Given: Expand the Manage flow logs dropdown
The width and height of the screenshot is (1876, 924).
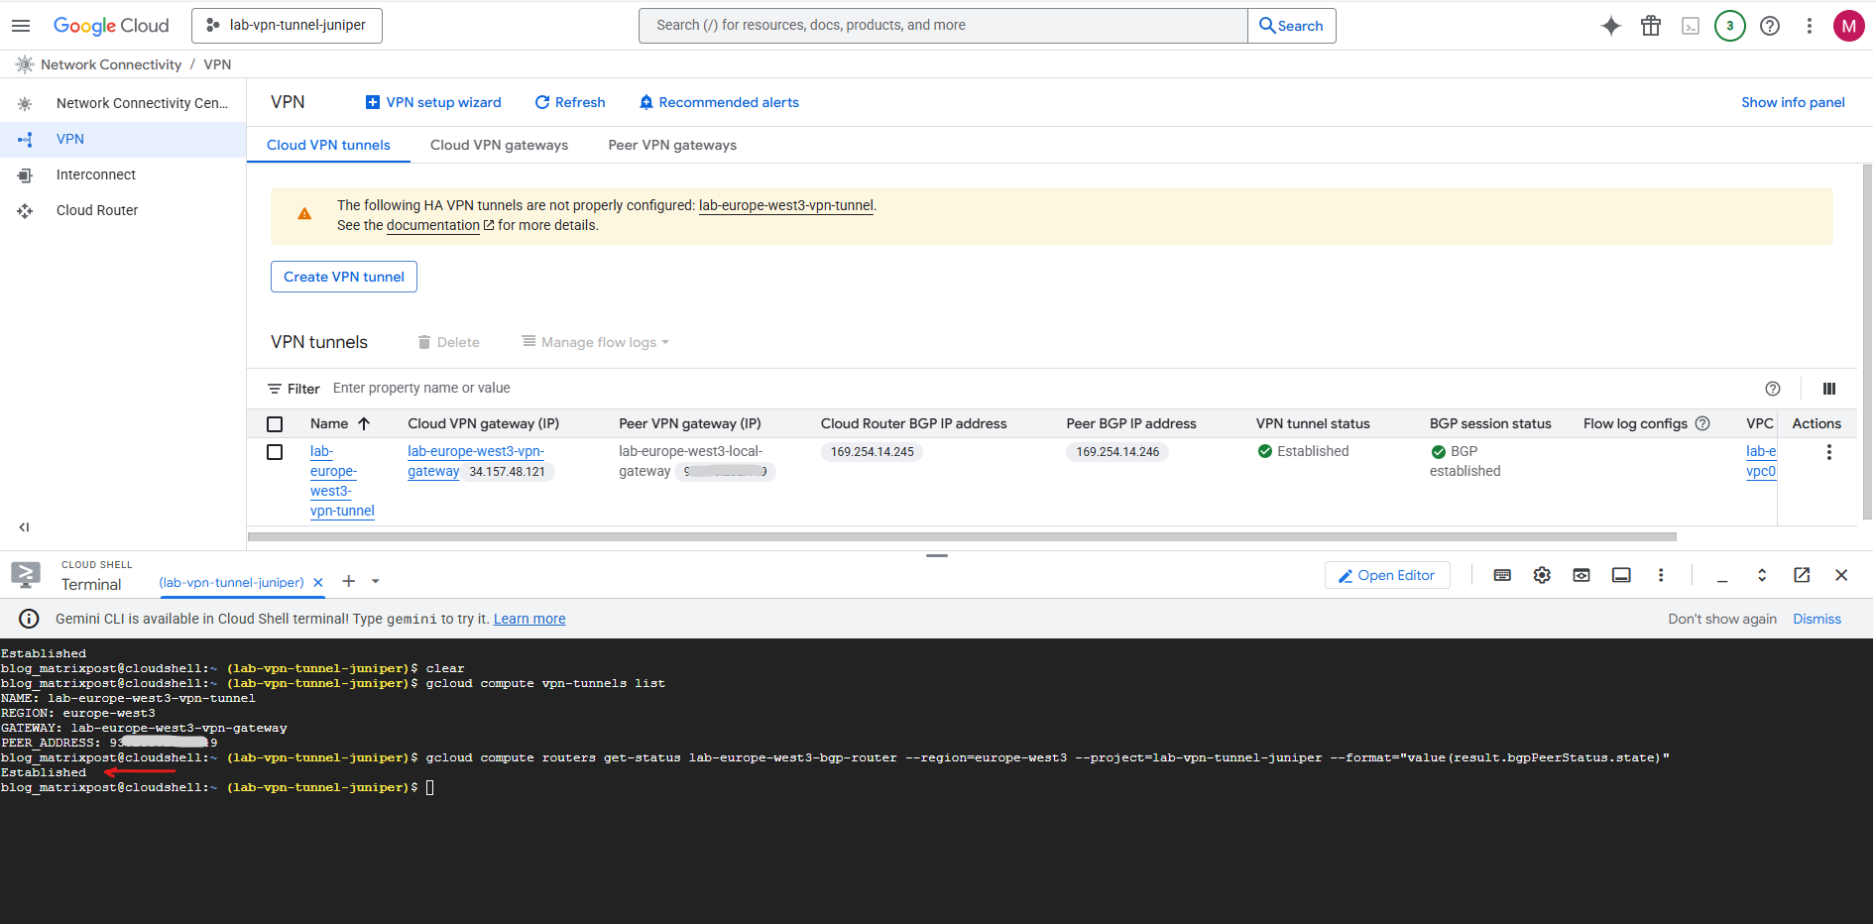Looking at the screenshot, I should pos(595,342).
